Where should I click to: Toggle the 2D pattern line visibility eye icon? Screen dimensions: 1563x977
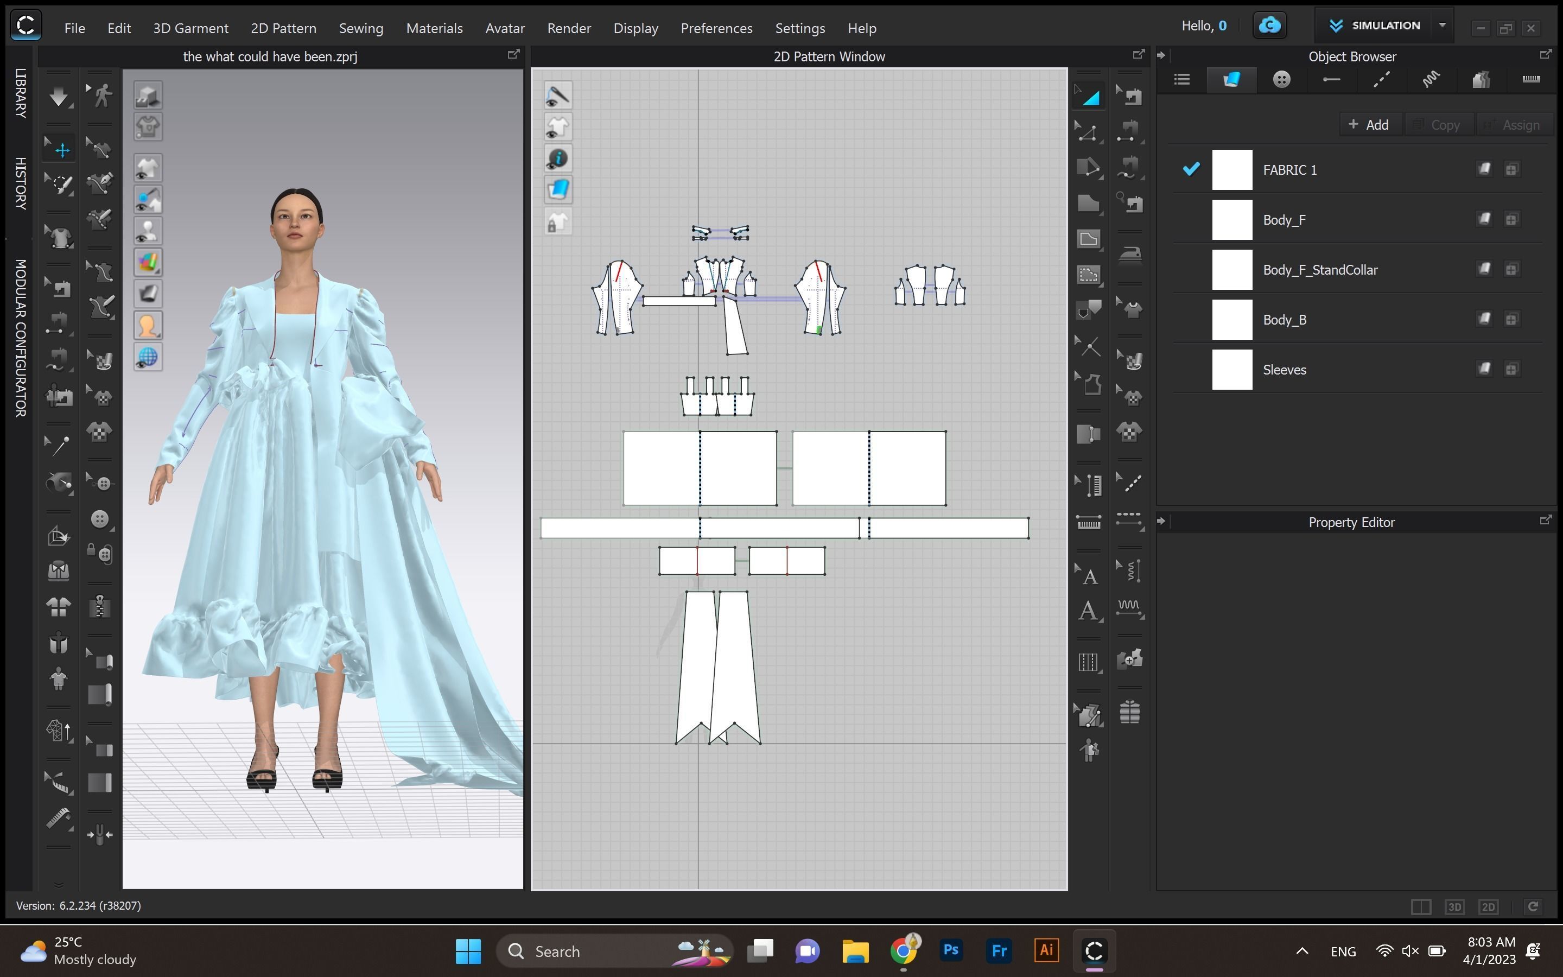pos(557,96)
